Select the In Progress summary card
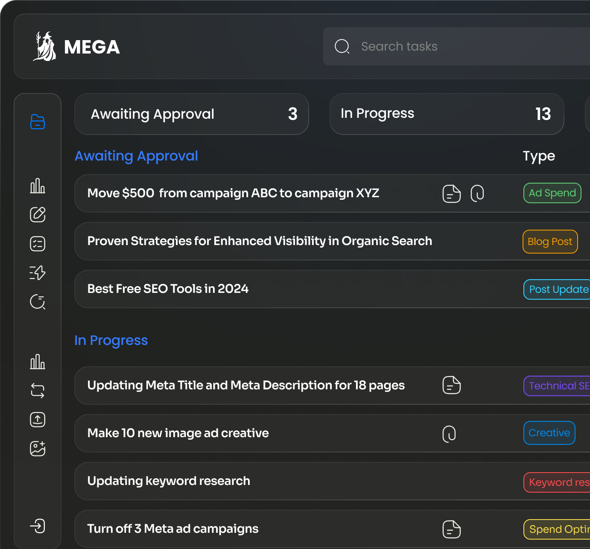Image resolution: width=590 pixels, height=549 pixels. [x=447, y=114]
